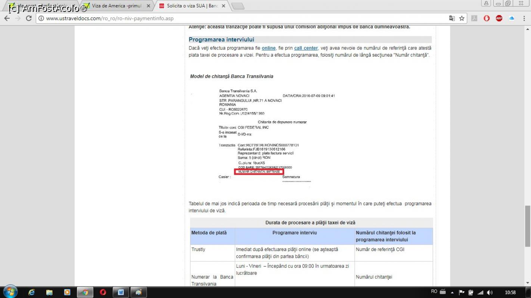531x298 pixels.
Task: Open Windows Media Player from taskbar
Action: (67, 292)
